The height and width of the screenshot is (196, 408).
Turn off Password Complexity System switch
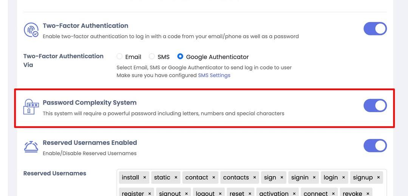point(375,106)
